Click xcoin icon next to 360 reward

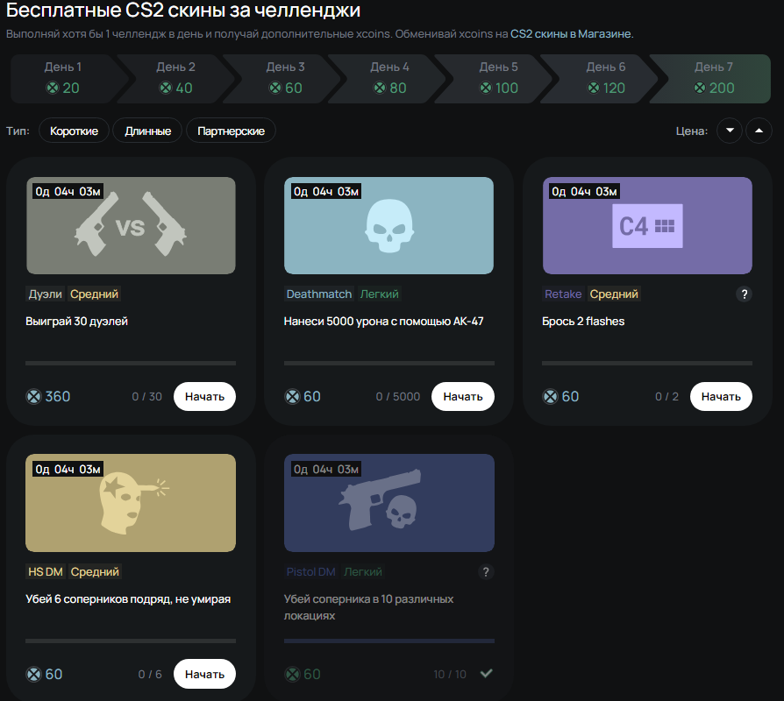click(33, 397)
